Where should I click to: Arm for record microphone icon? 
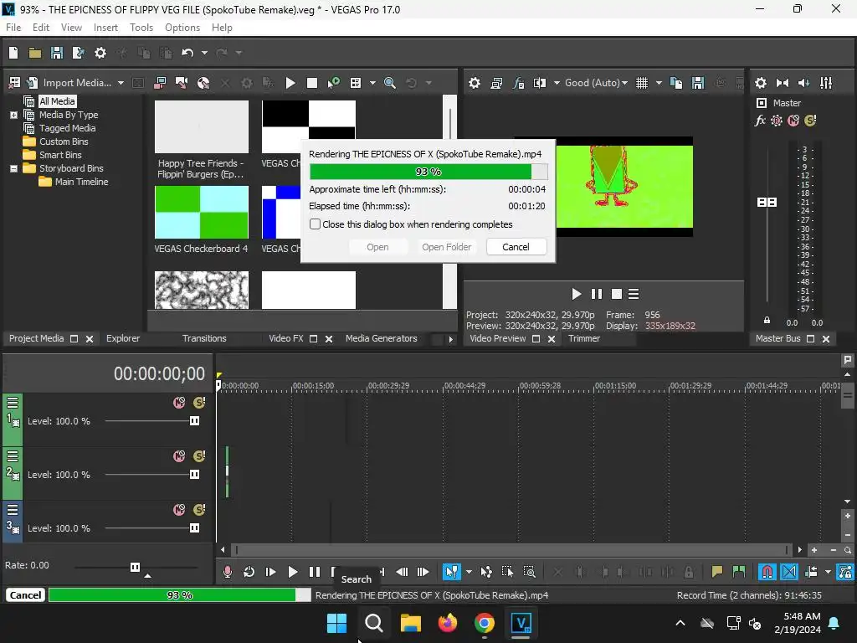(x=228, y=572)
